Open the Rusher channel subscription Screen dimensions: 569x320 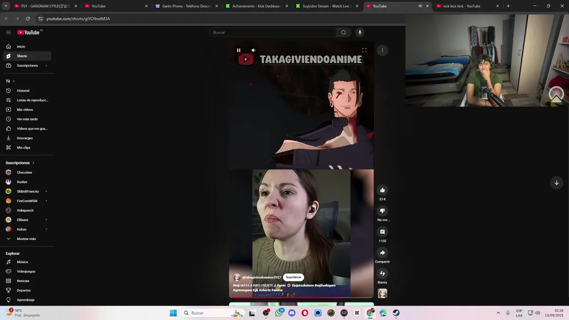pyautogui.click(x=27, y=182)
